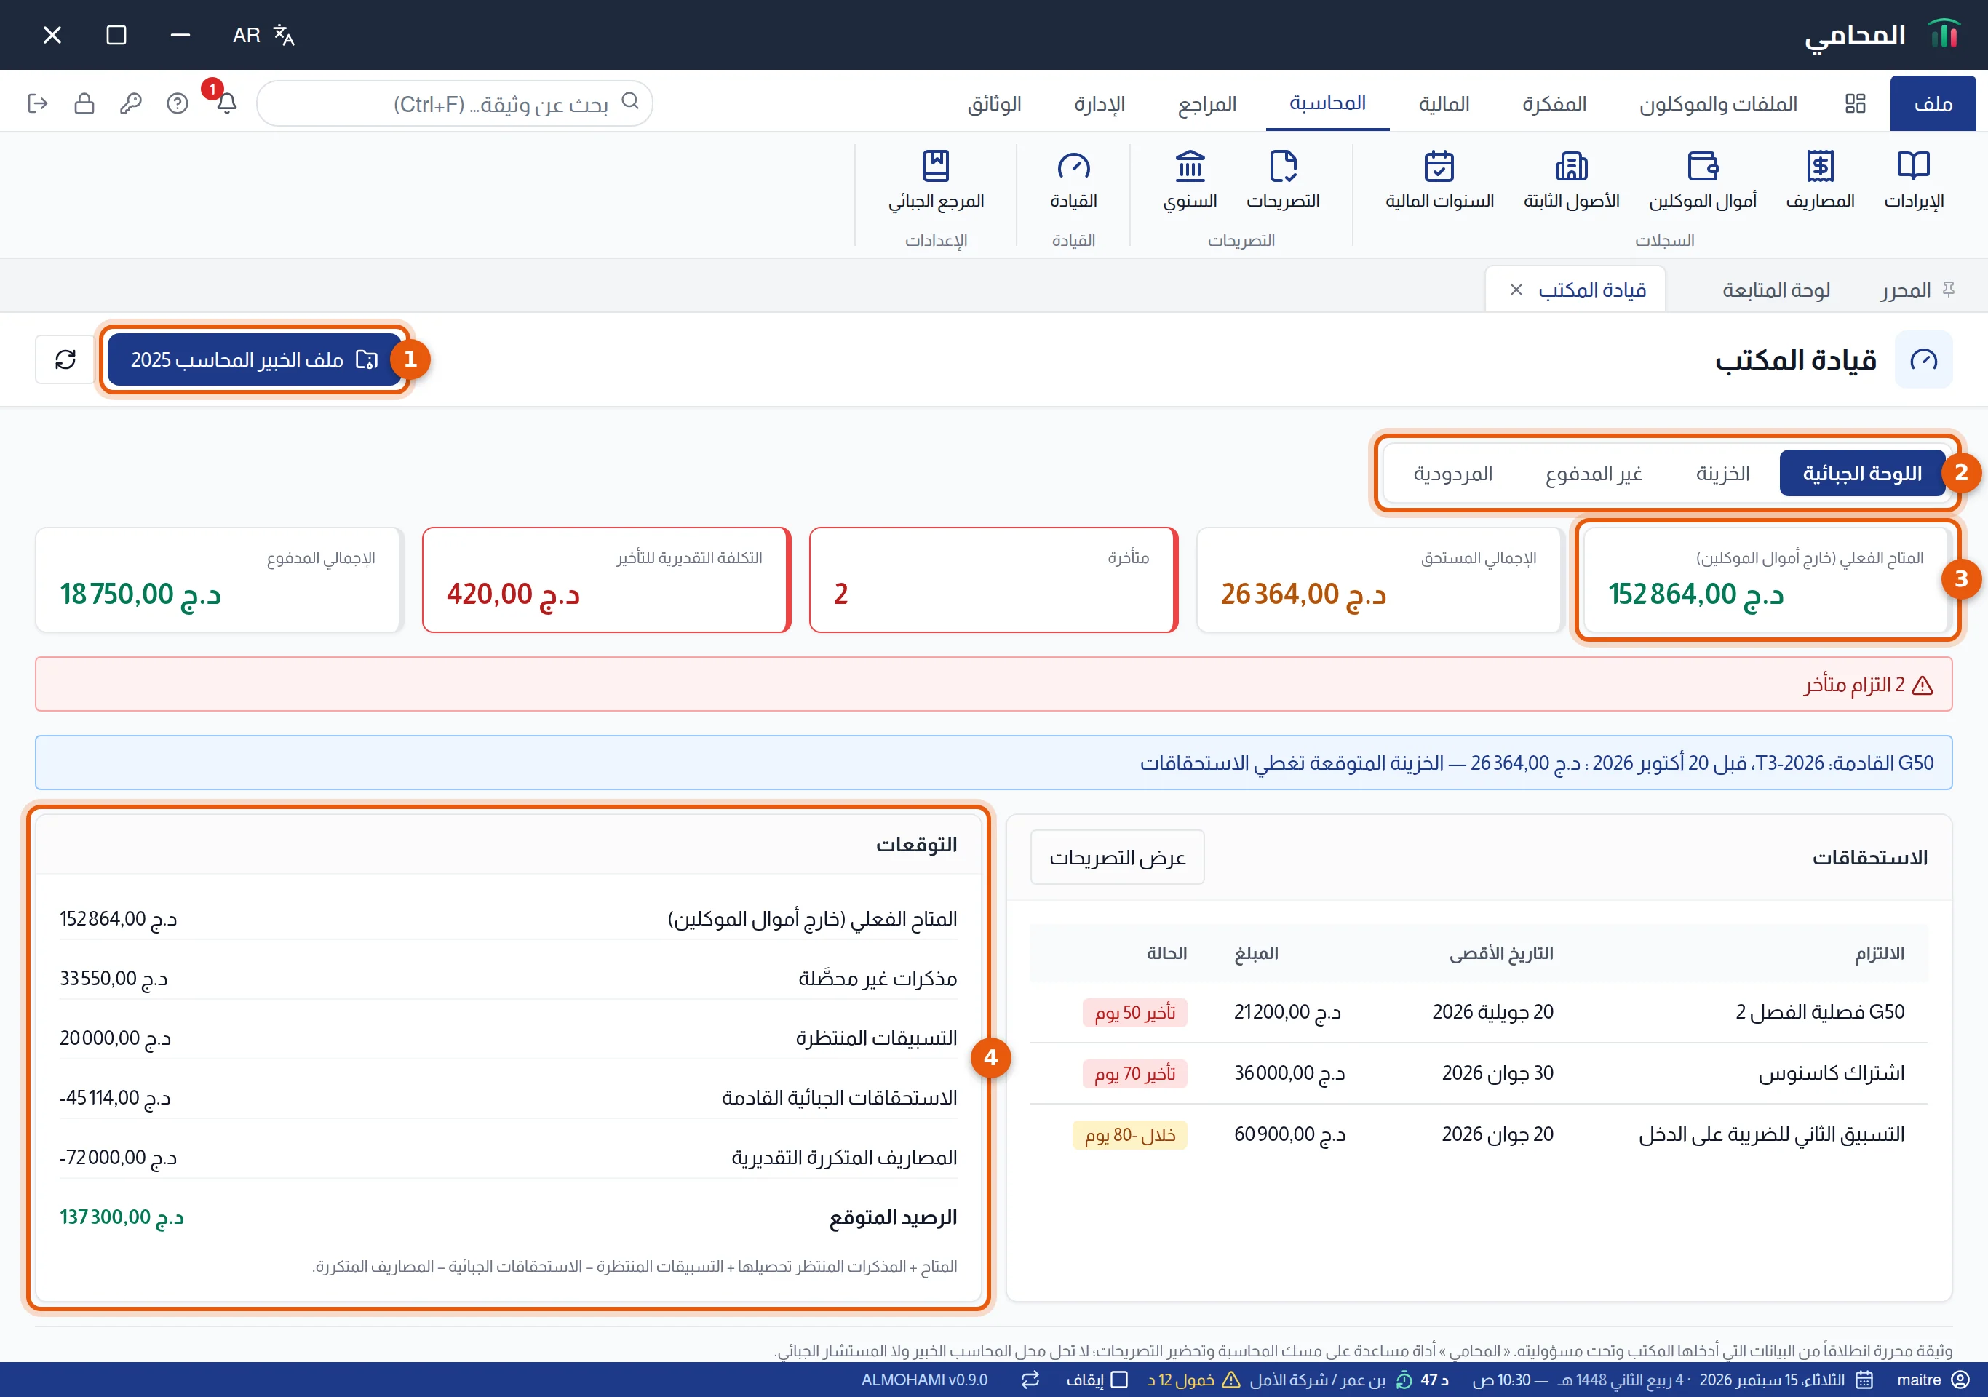Switch to لوحة المتابعة document tab
Viewport: 1988px width, 1397px height.
coord(1776,290)
